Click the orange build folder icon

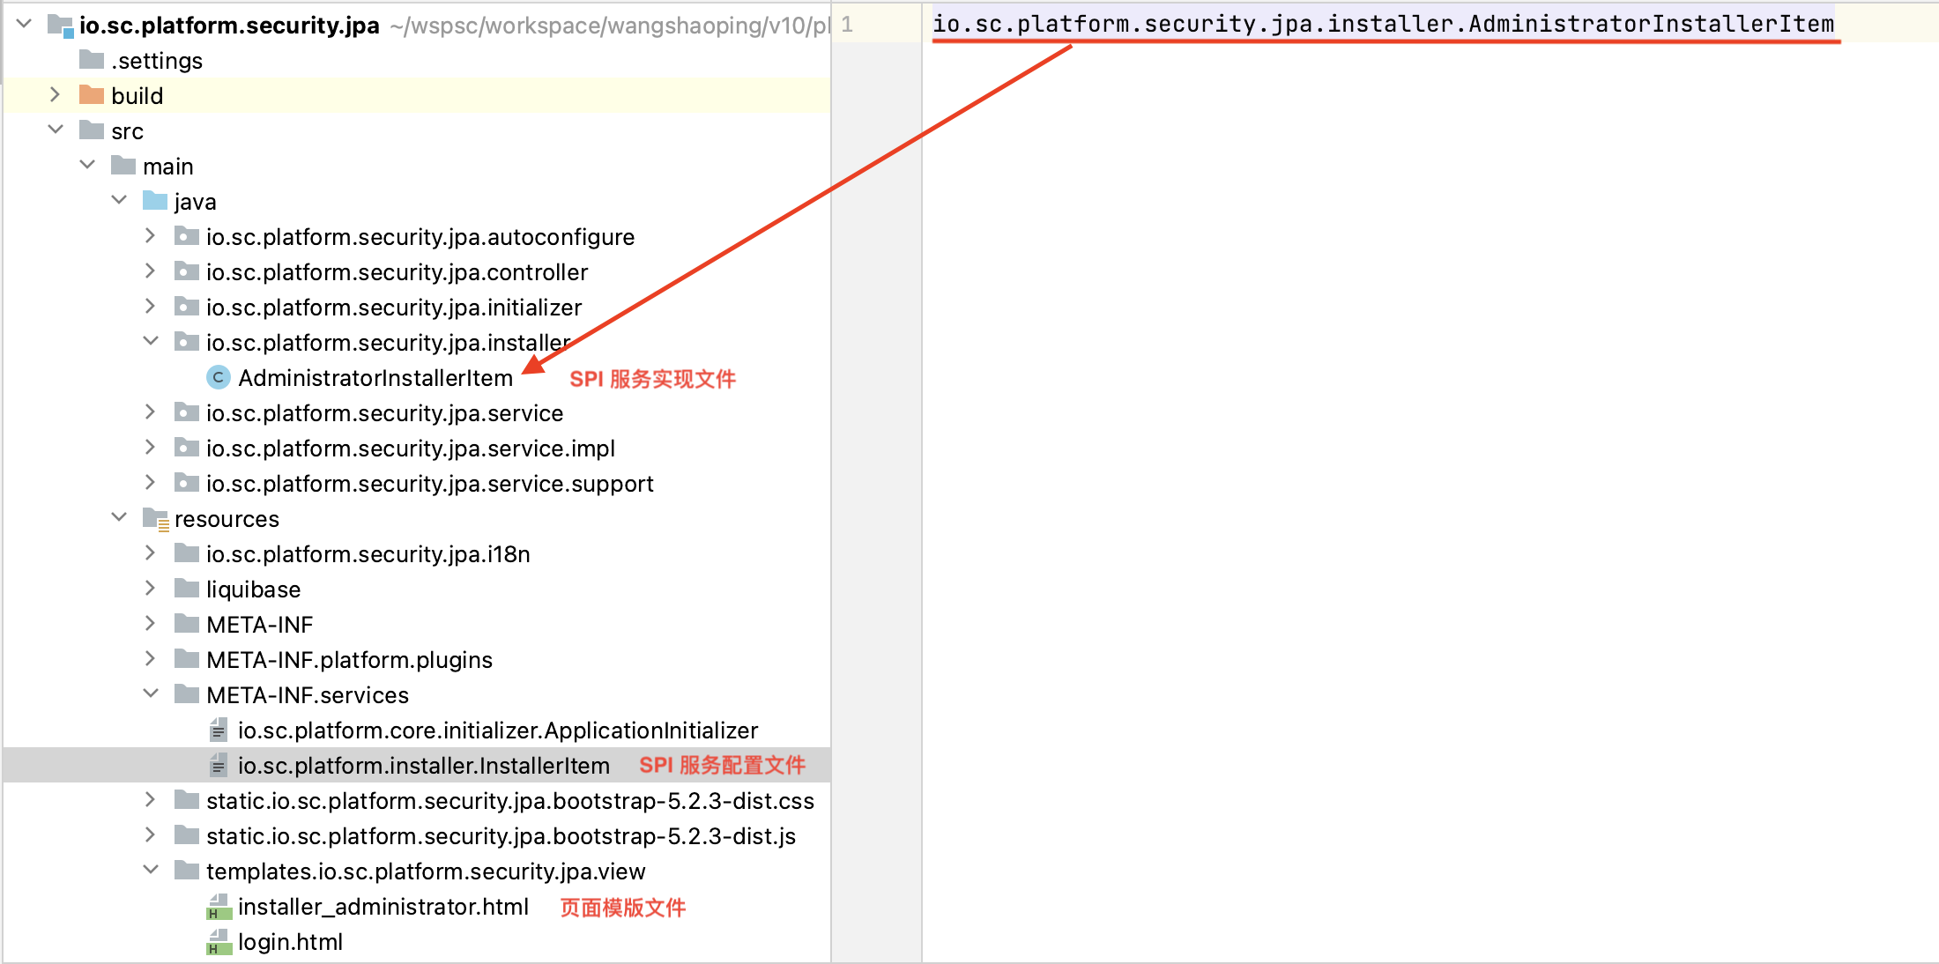pyautogui.click(x=92, y=95)
